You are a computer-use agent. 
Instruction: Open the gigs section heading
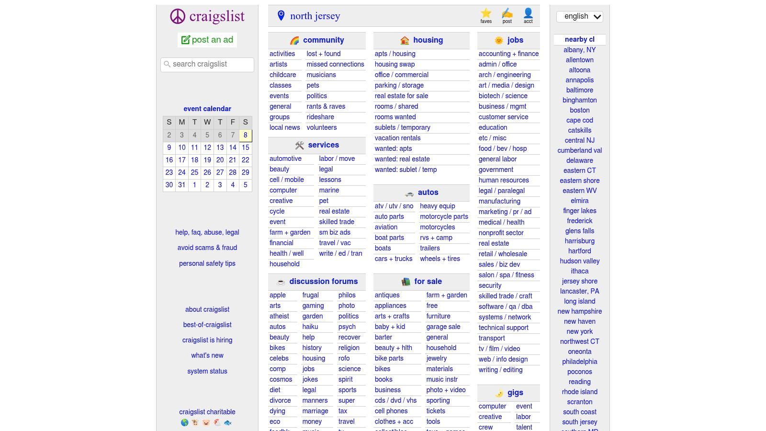[x=515, y=393]
